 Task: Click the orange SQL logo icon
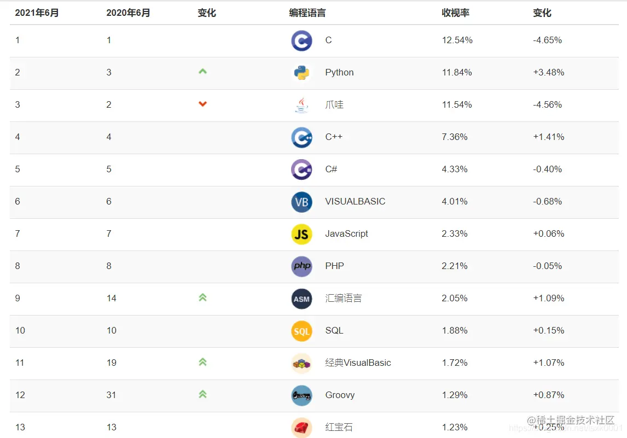(301, 331)
